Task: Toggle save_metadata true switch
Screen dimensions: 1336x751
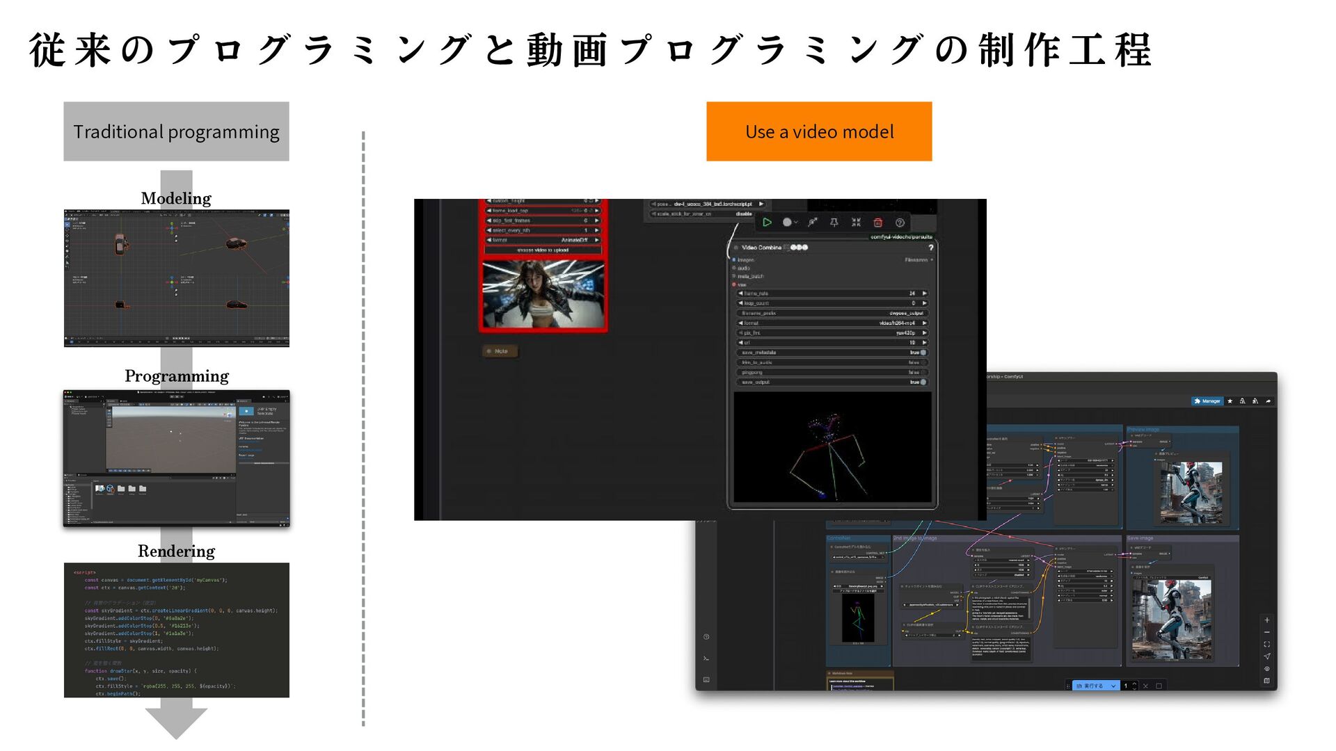Action: pos(923,353)
